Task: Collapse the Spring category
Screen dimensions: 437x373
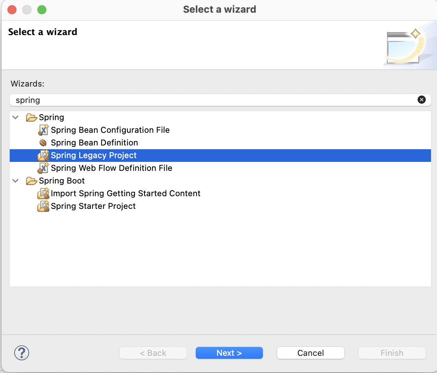Action: click(x=16, y=117)
